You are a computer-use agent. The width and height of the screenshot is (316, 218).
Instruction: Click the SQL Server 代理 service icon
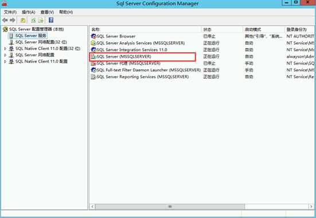click(x=93, y=64)
